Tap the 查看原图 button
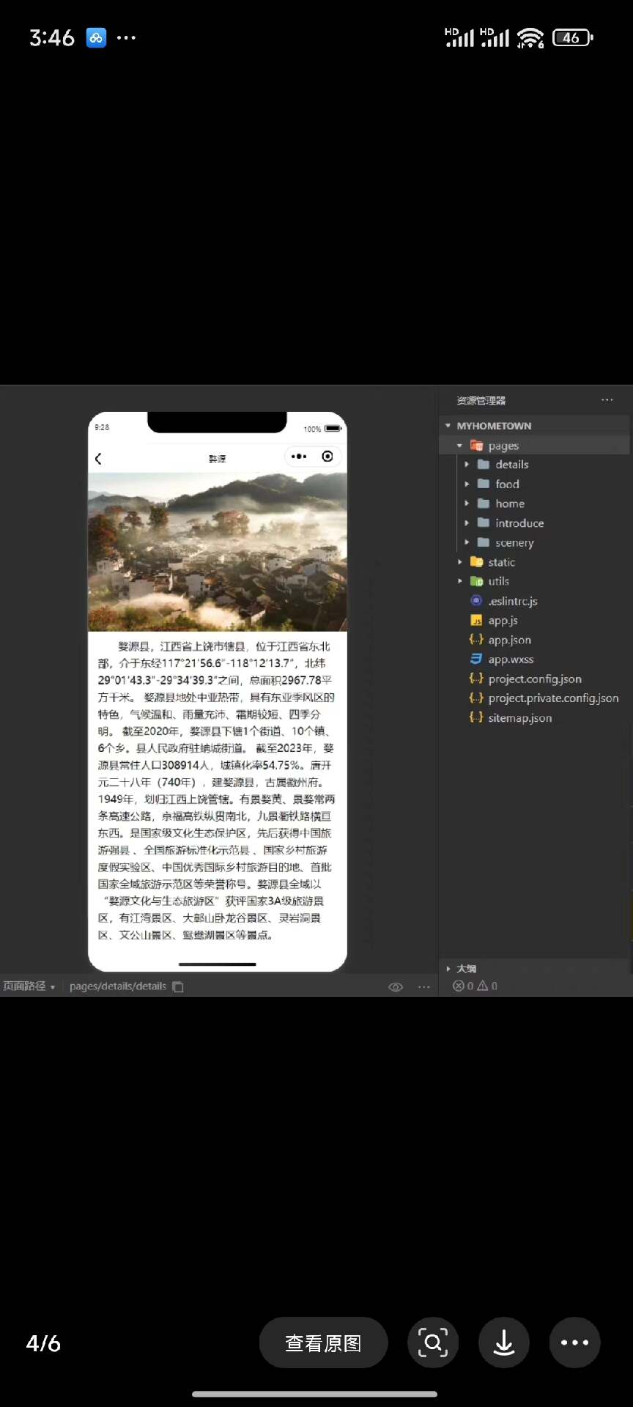 pyautogui.click(x=323, y=1343)
